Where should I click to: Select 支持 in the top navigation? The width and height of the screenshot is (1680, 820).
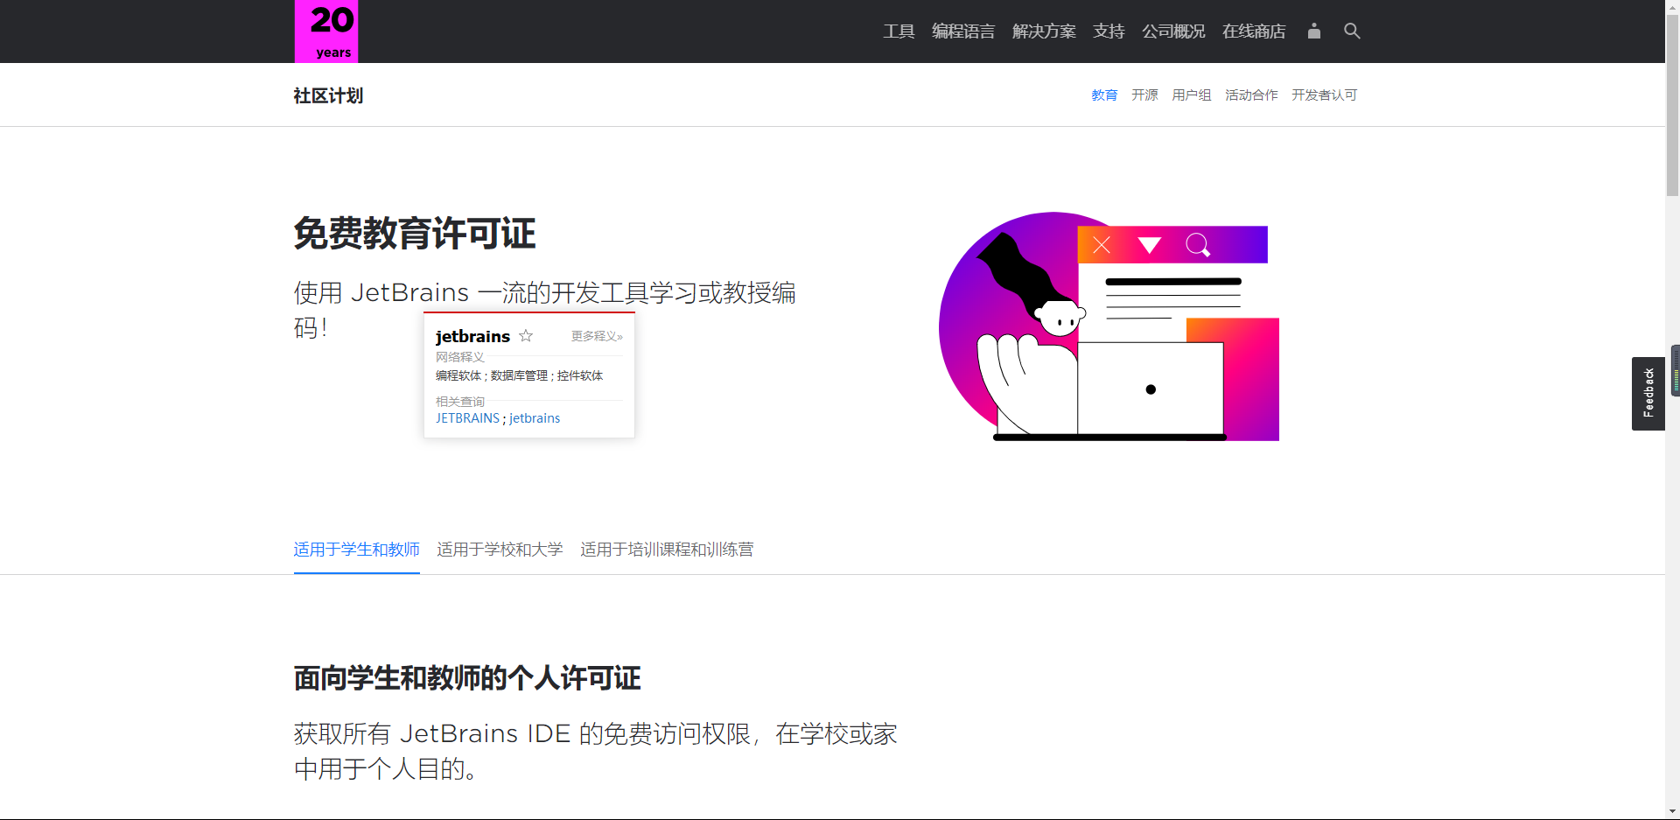(1108, 31)
